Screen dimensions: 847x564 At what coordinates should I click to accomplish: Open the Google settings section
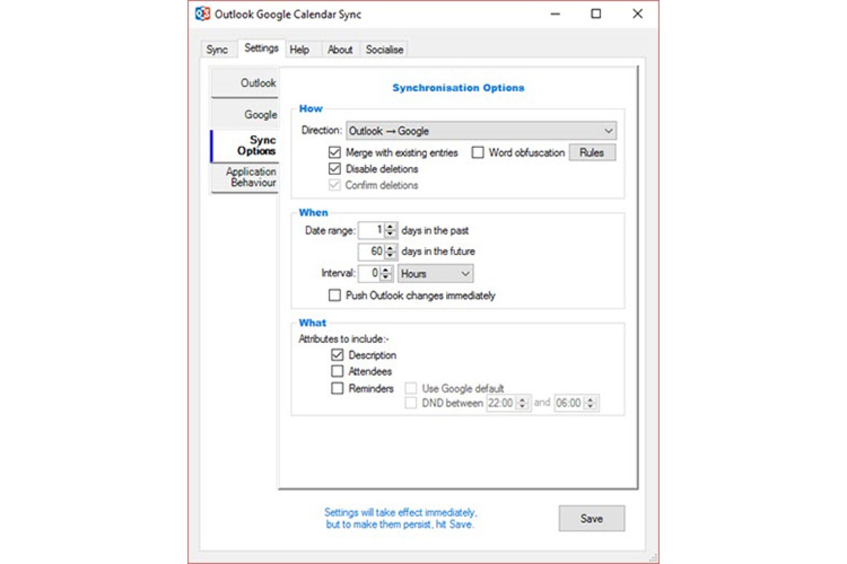(x=245, y=114)
